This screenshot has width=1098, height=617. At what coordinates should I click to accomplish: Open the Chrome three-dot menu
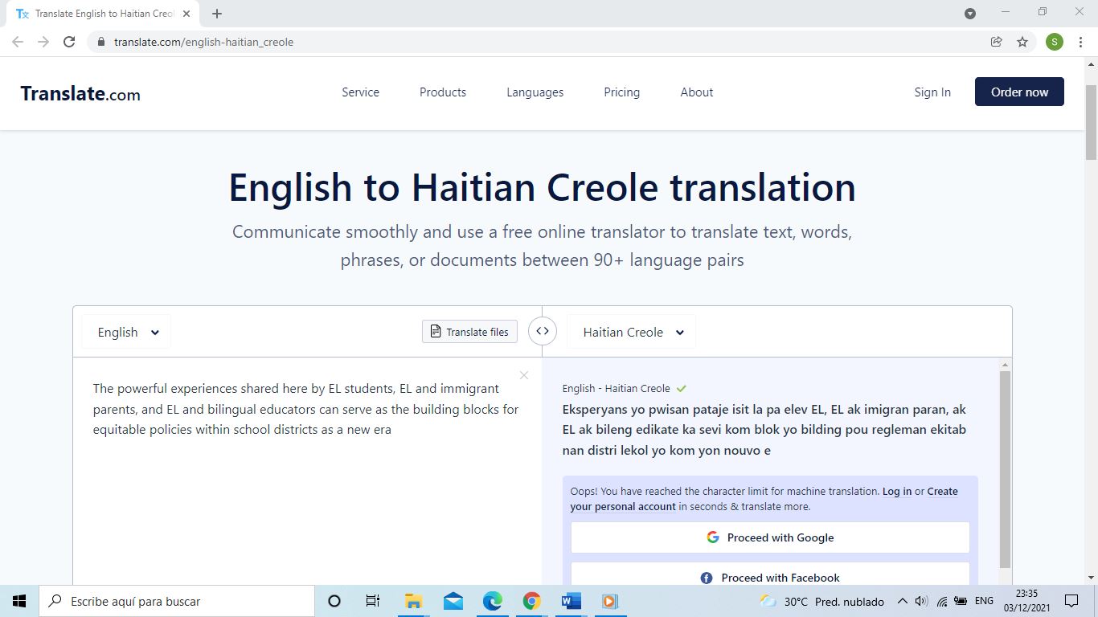click(x=1080, y=42)
